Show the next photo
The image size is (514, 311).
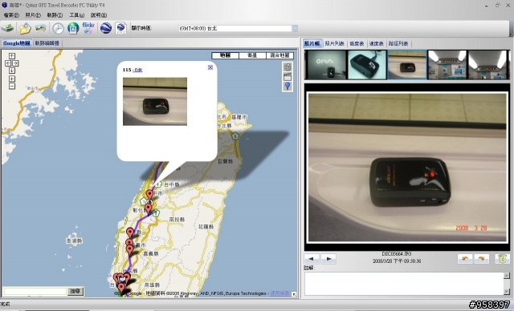click(x=328, y=259)
